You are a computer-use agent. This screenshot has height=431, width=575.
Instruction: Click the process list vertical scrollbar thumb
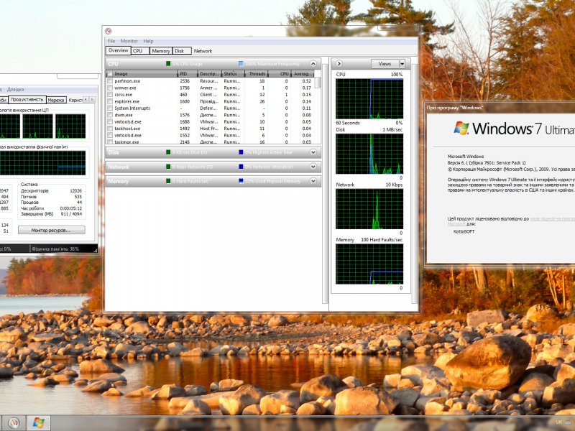[x=318, y=83]
